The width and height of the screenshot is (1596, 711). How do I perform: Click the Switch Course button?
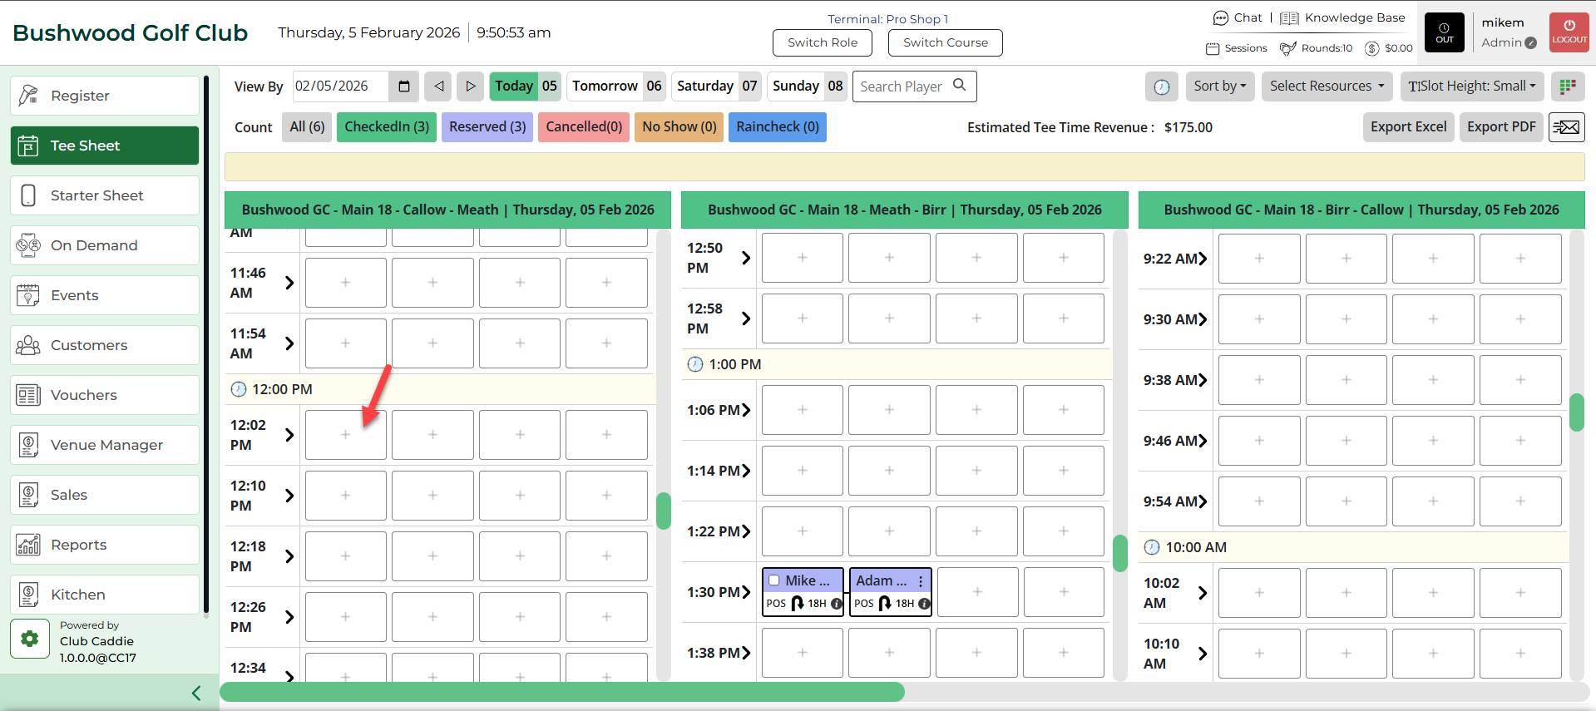[x=945, y=42]
